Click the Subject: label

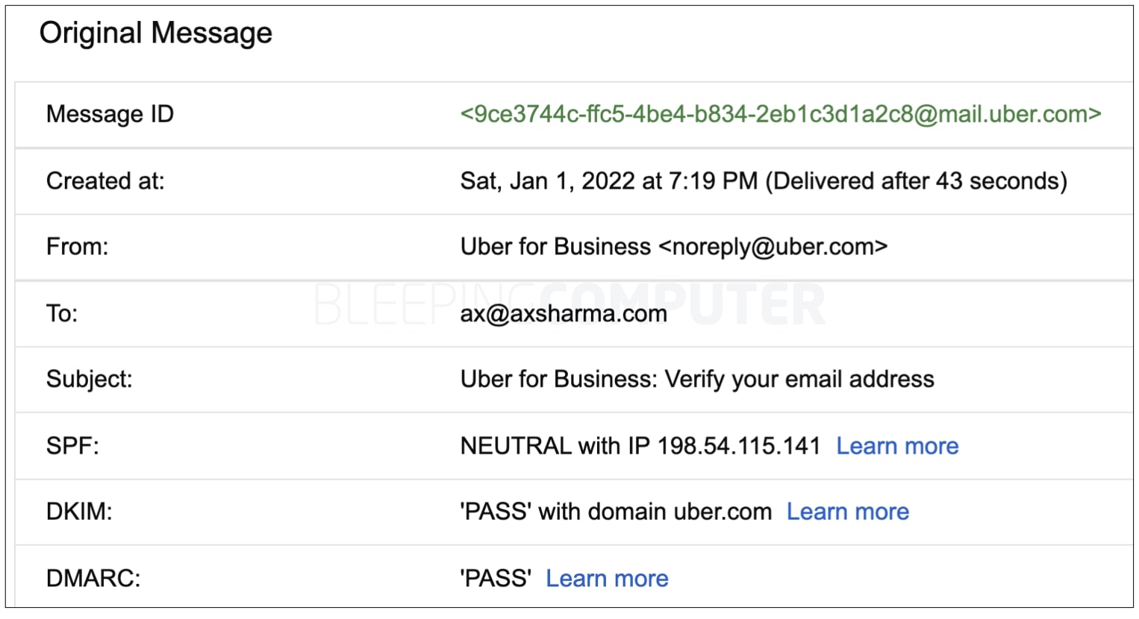[x=90, y=379]
